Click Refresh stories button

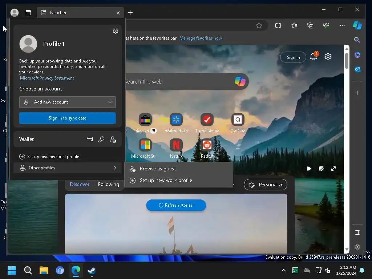(x=176, y=205)
